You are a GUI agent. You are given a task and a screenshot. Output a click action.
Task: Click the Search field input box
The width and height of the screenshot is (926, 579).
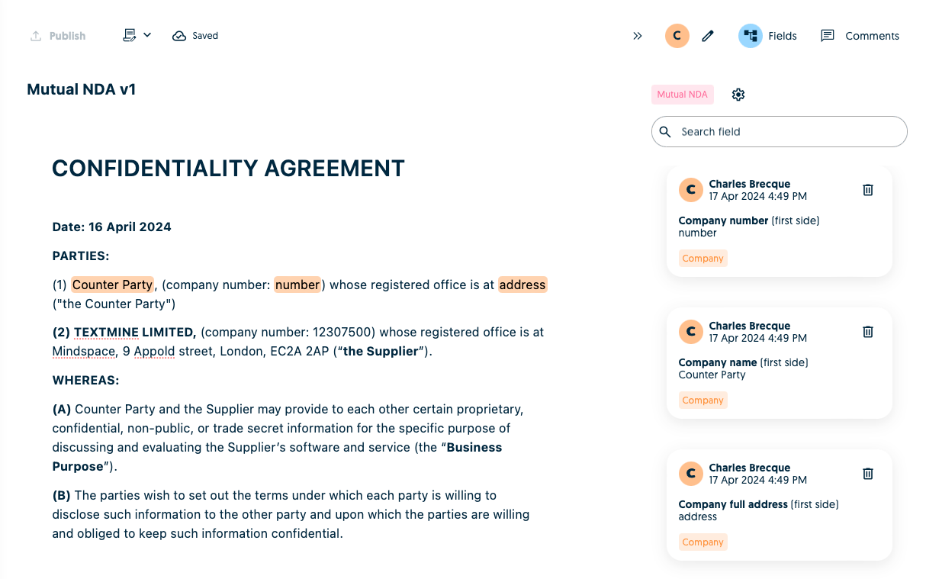pos(780,131)
